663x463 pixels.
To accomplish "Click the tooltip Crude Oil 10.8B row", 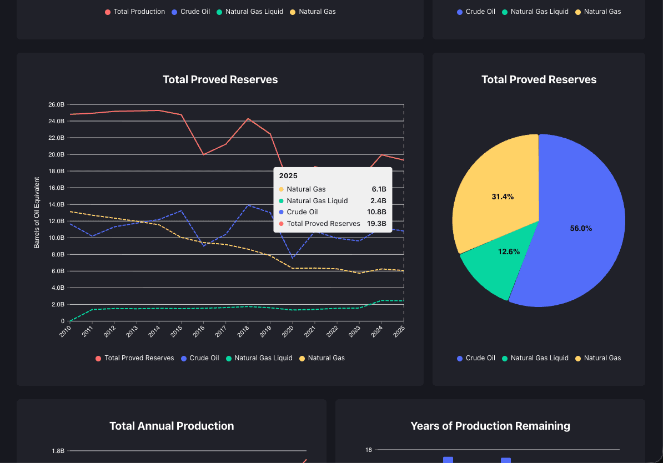I will [333, 212].
